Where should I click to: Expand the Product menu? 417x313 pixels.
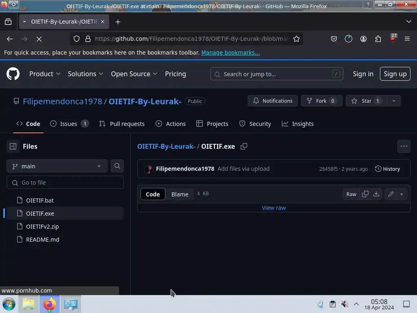tap(45, 74)
